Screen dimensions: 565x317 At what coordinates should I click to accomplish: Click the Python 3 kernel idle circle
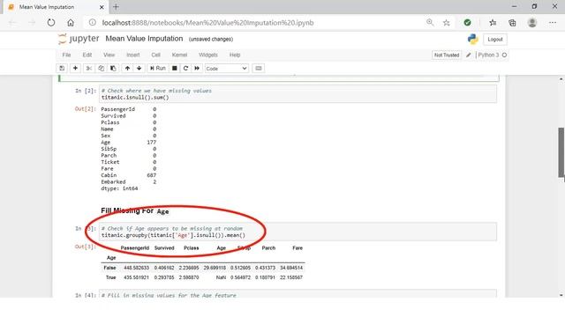tap(504, 55)
